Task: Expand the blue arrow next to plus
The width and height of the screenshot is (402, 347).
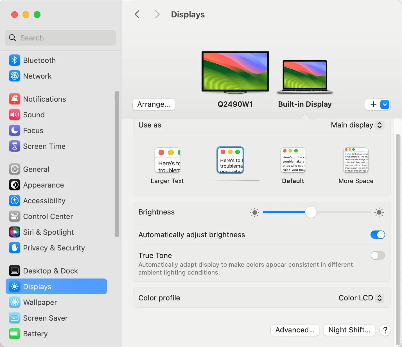Action: click(x=385, y=104)
